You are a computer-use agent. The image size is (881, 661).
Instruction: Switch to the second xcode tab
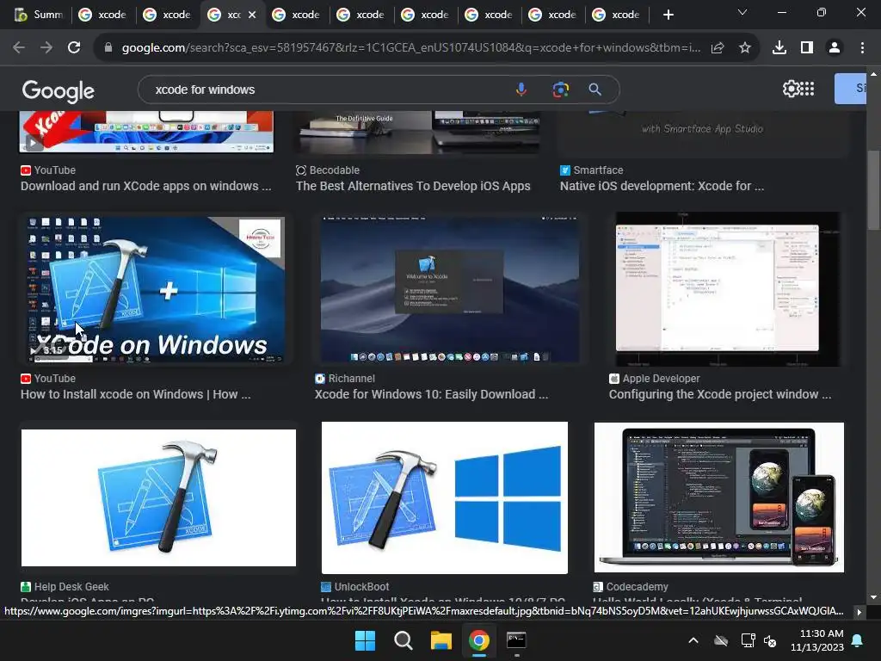[167, 15]
